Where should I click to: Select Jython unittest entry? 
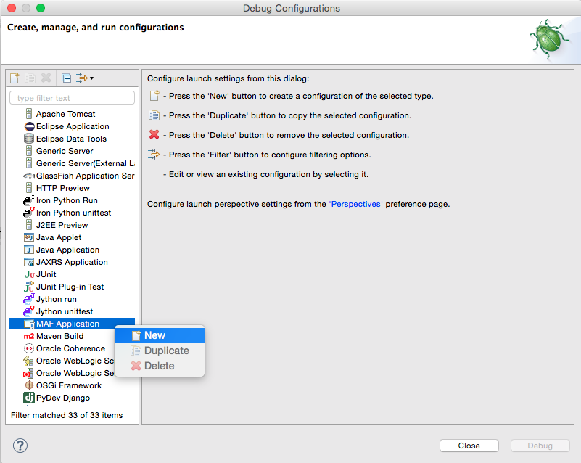pyautogui.click(x=65, y=312)
